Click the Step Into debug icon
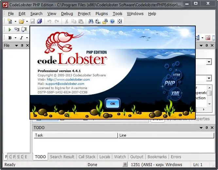The width and height of the screenshot is (218, 170). [17, 29]
